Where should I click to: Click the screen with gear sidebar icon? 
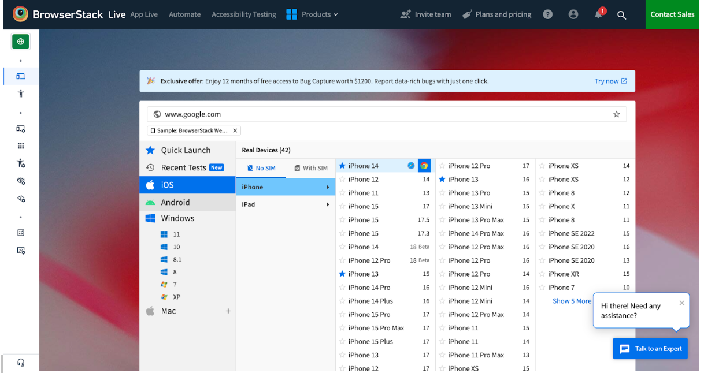click(21, 251)
